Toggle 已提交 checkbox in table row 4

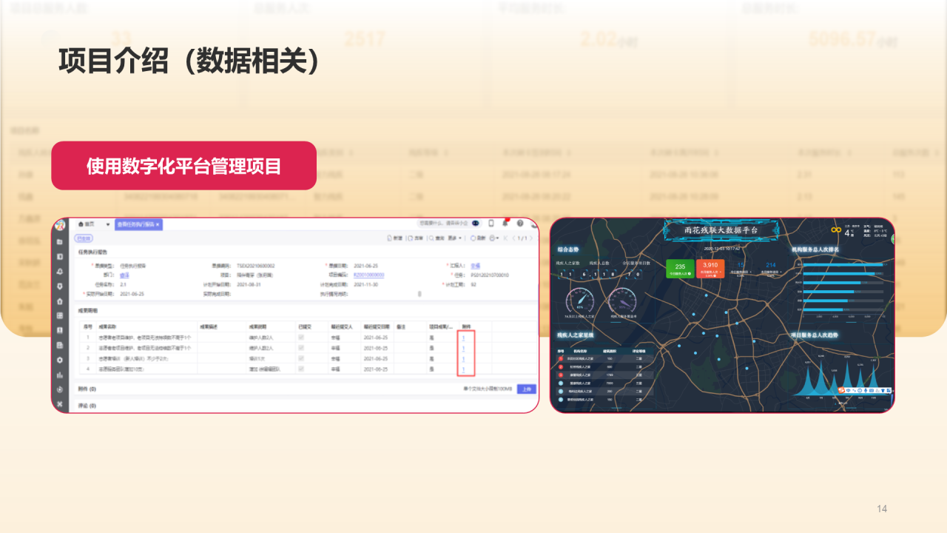point(301,369)
